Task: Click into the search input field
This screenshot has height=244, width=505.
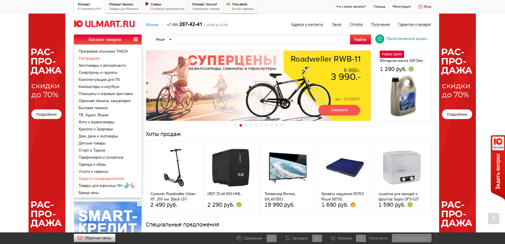Action: pos(262,40)
